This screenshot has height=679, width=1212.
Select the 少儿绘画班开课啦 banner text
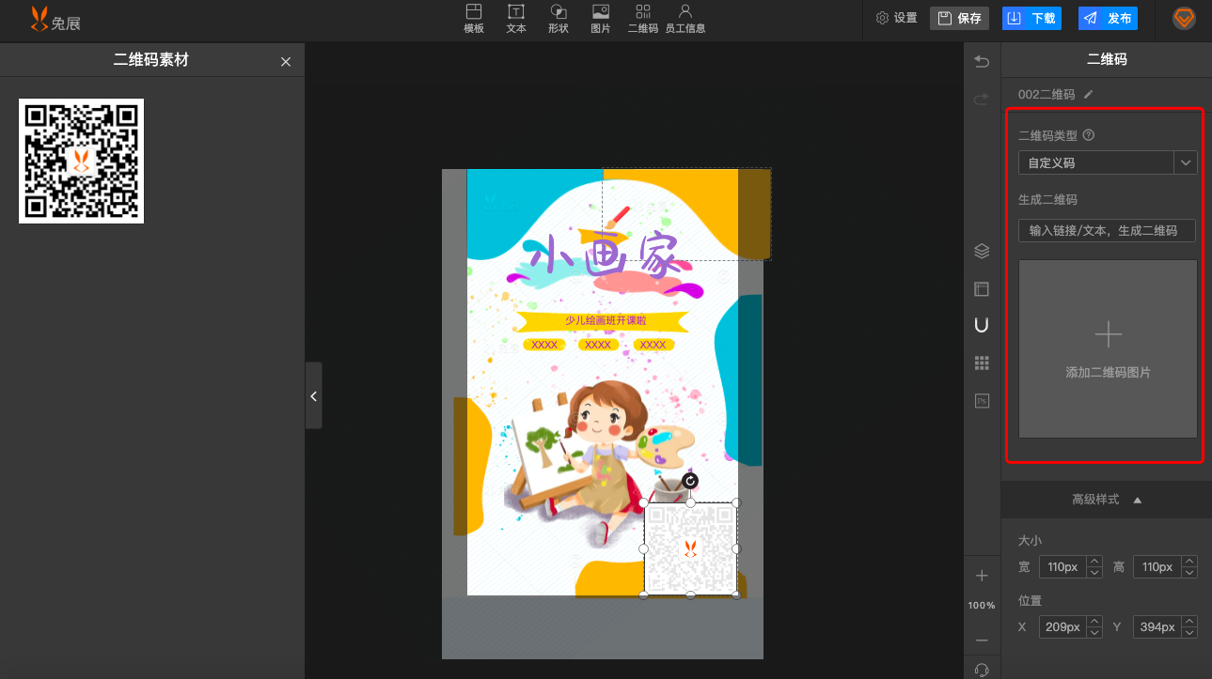click(x=606, y=320)
